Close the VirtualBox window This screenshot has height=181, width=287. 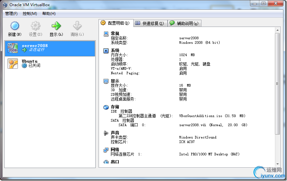(x=276, y=3)
